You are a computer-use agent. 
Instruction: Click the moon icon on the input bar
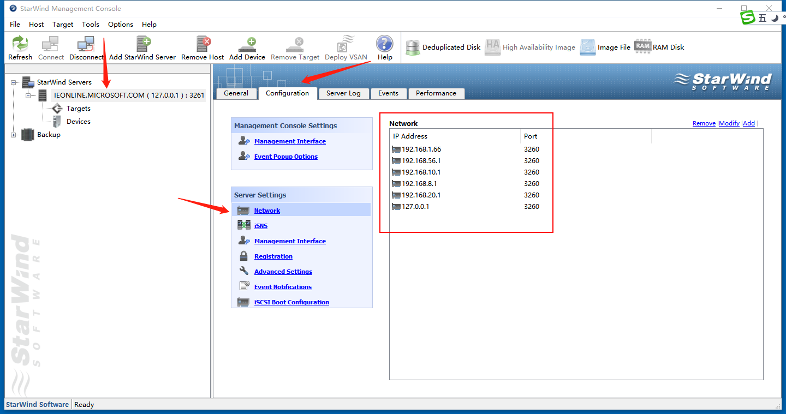tap(775, 18)
